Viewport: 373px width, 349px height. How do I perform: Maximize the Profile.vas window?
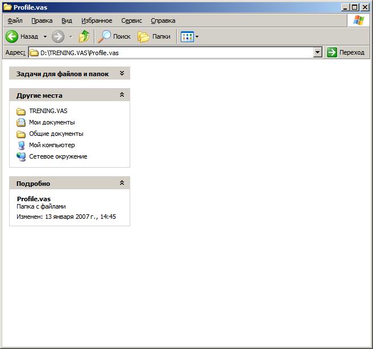[x=354, y=7]
